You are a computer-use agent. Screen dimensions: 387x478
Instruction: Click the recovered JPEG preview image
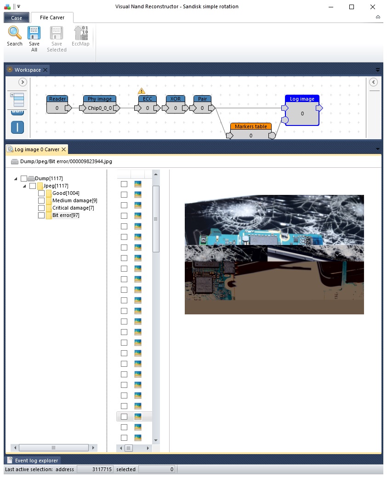pos(274,255)
